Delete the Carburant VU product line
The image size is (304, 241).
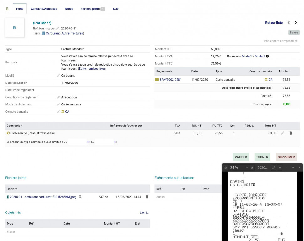pos(291,133)
